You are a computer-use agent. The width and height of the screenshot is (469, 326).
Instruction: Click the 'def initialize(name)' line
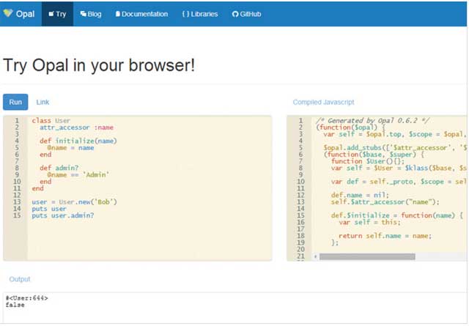click(x=78, y=141)
